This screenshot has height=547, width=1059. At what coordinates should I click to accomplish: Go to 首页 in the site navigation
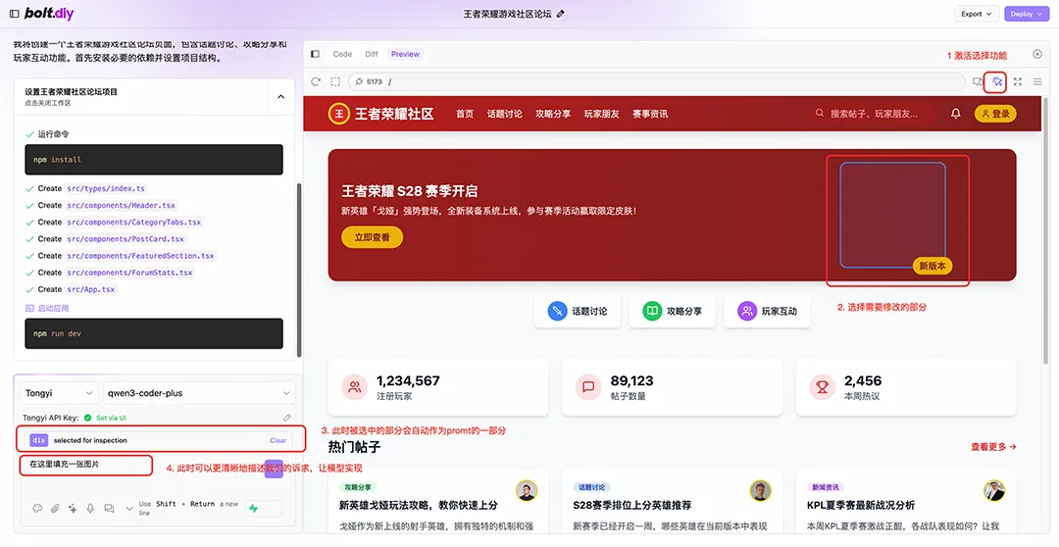[465, 114]
